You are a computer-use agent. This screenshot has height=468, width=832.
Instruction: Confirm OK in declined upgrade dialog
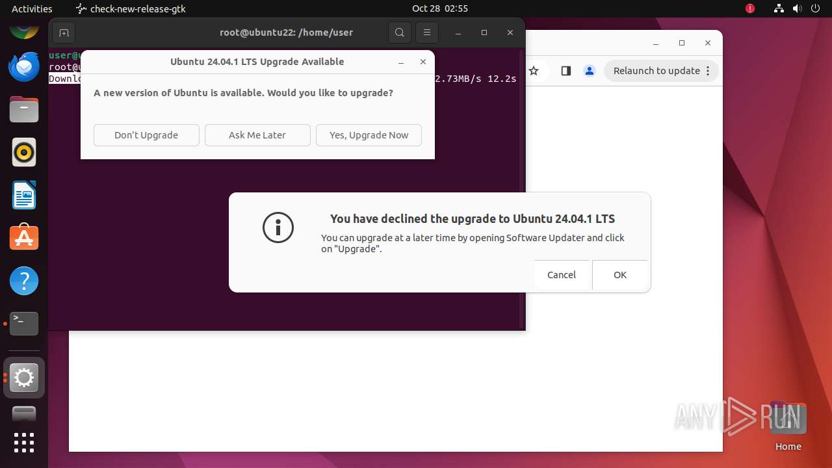[620, 275]
